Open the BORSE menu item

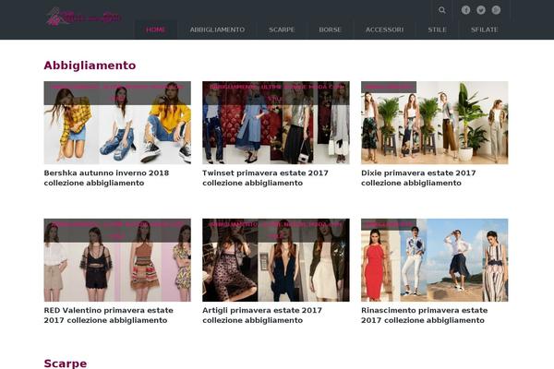(x=330, y=30)
